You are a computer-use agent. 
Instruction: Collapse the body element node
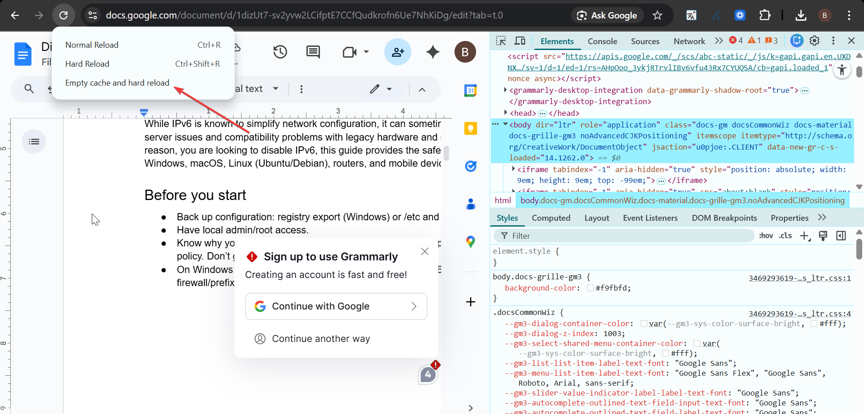pyautogui.click(x=505, y=124)
